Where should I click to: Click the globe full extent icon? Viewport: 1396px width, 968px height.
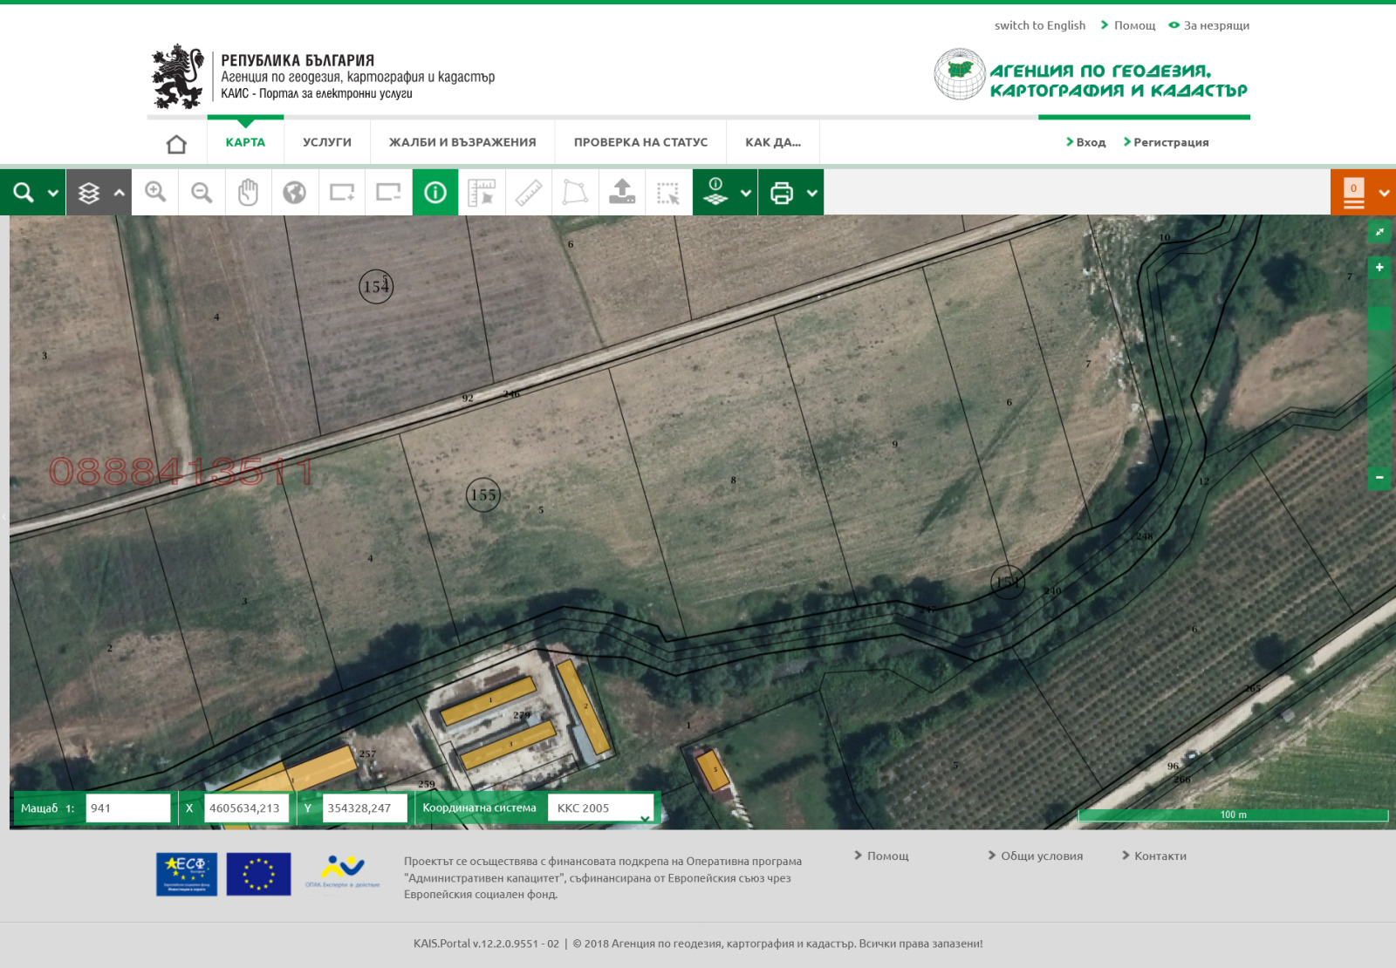coord(296,192)
